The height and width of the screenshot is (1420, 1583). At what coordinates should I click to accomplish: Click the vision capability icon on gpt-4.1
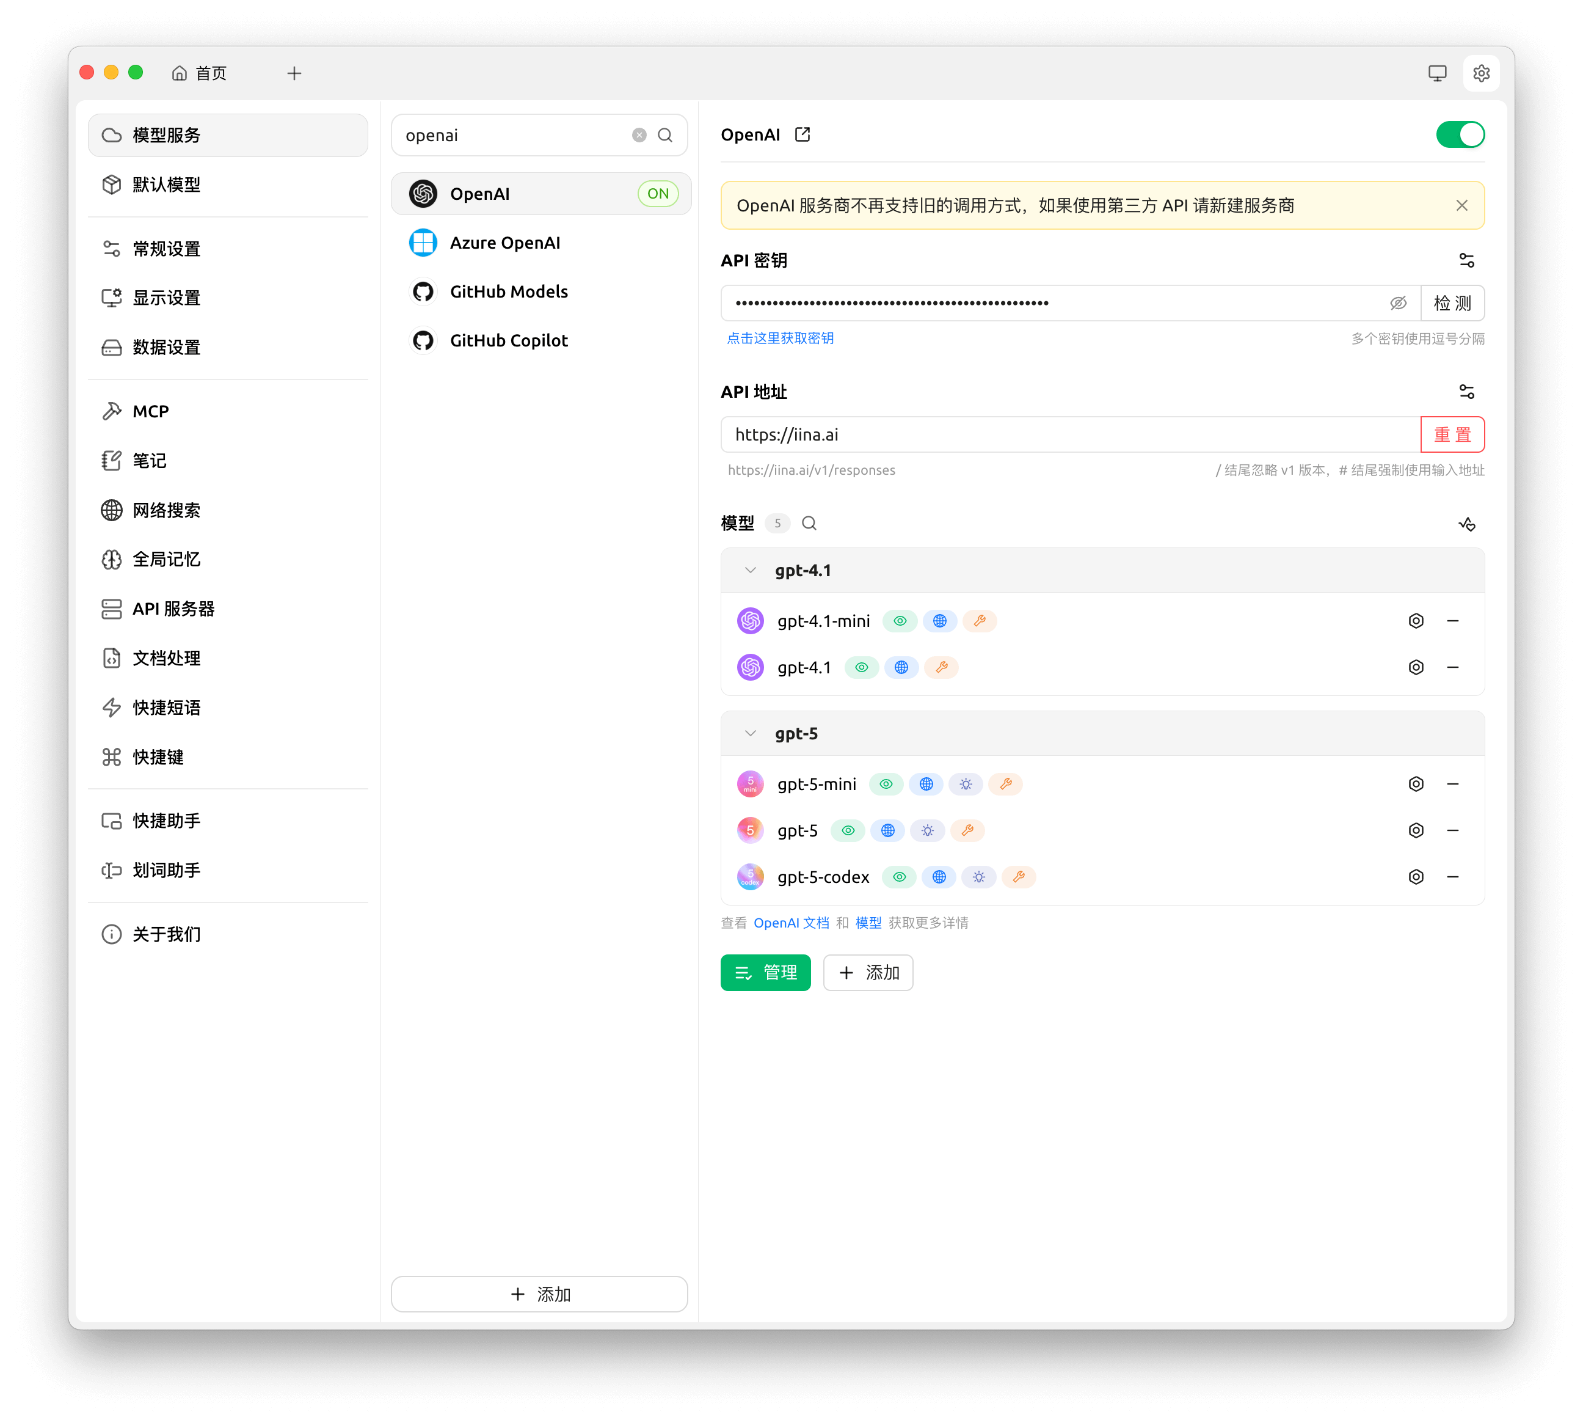(x=862, y=667)
